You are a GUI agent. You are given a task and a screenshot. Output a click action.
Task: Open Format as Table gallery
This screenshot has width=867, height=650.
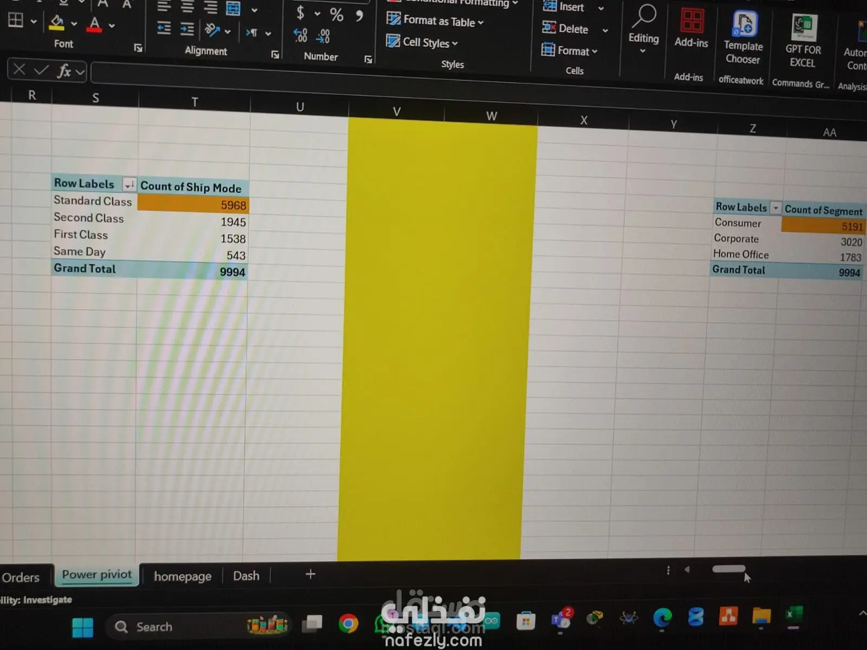(x=435, y=21)
